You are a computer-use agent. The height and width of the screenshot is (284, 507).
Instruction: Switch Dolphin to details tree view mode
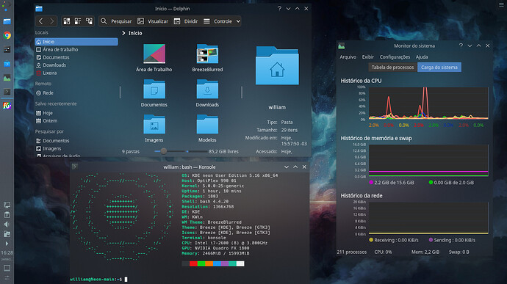click(89, 21)
